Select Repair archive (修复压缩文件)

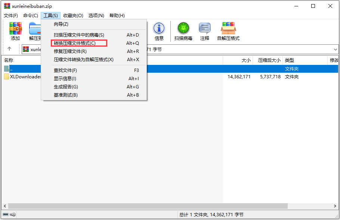pyautogui.click(x=94, y=51)
